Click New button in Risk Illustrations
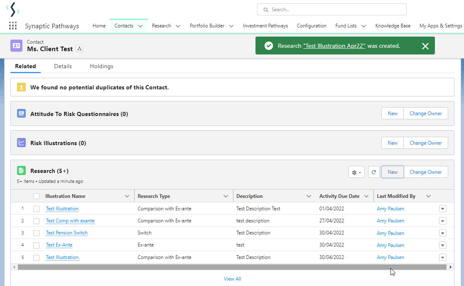The width and height of the screenshot is (464, 286). (x=393, y=143)
